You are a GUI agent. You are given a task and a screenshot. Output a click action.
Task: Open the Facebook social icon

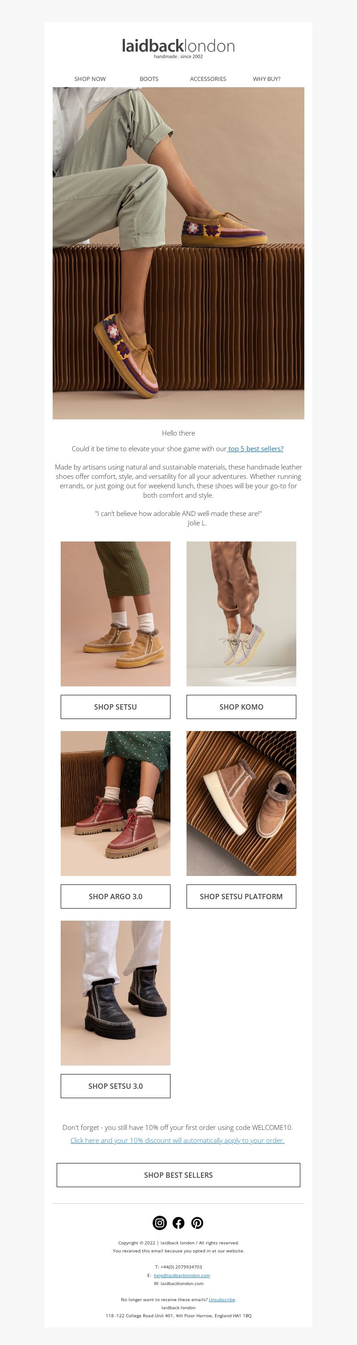(178, 1222)
